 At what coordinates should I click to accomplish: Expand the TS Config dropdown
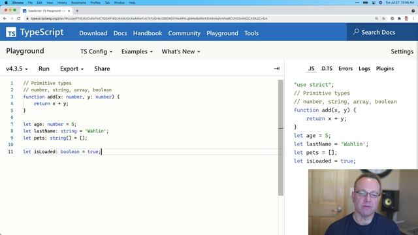click(x=96, y=52)
